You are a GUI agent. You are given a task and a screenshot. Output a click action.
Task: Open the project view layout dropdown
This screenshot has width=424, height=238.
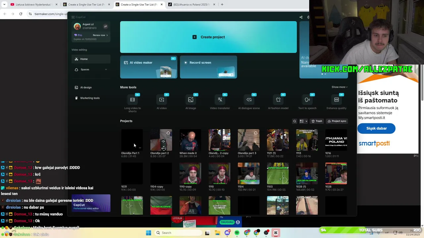[303, 121]
